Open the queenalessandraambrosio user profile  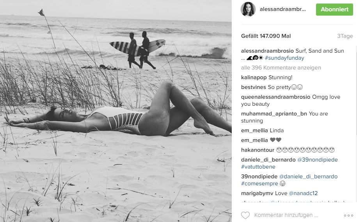[x=275, y=97]
